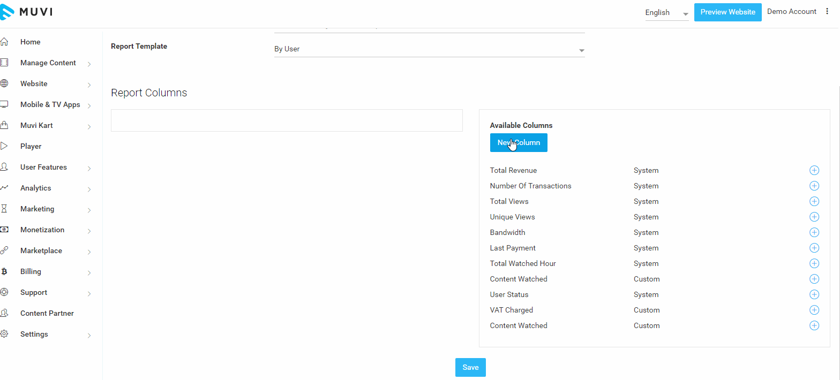
Task: Add the Unique Views column
Action: click(x=814, y=217)
